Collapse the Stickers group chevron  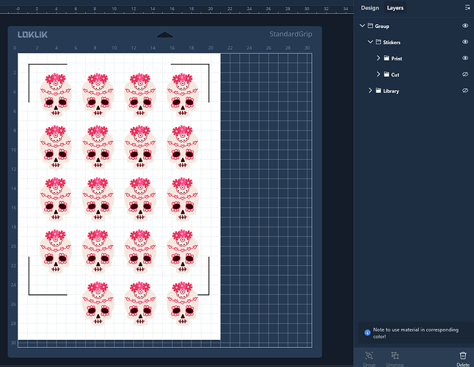[x=370, y=42]
